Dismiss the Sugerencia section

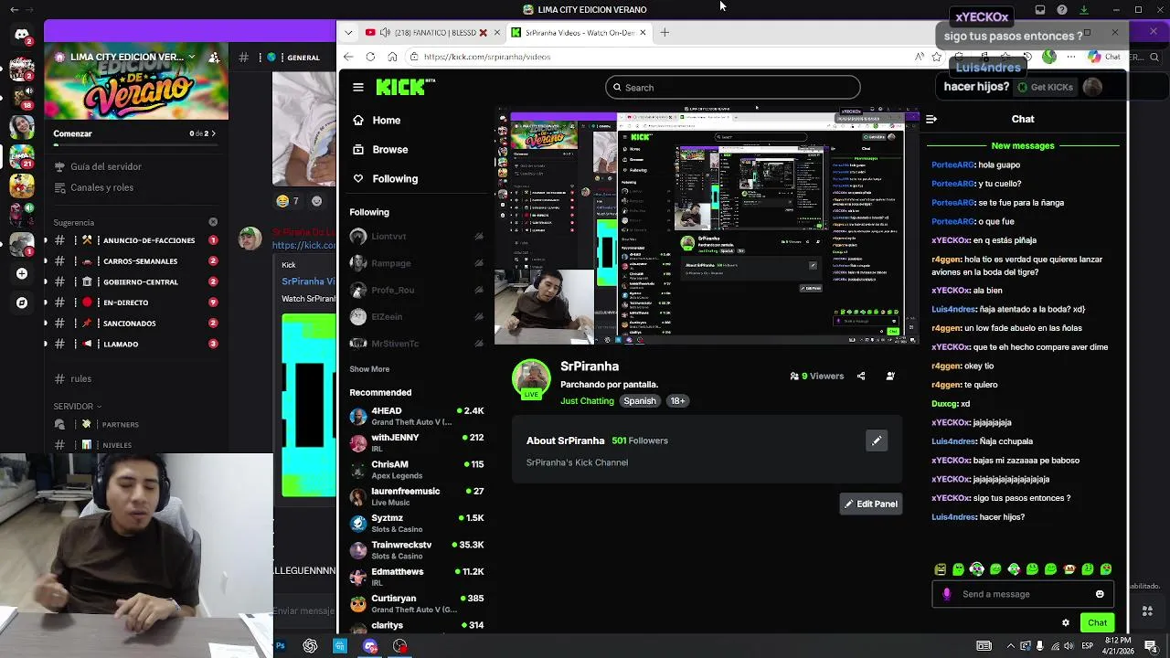213,222
